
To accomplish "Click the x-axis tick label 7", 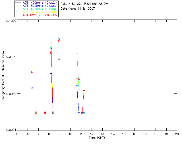I will (x=38, y=134).
